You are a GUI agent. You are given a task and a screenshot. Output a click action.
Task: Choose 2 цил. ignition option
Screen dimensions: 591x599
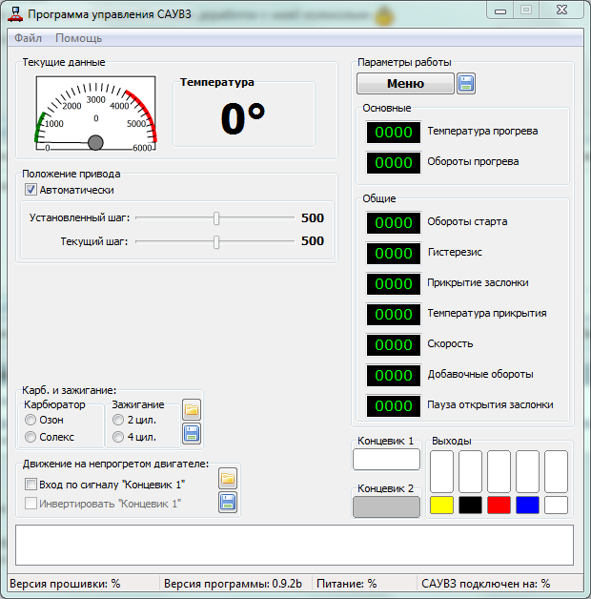tap(118, 420)
